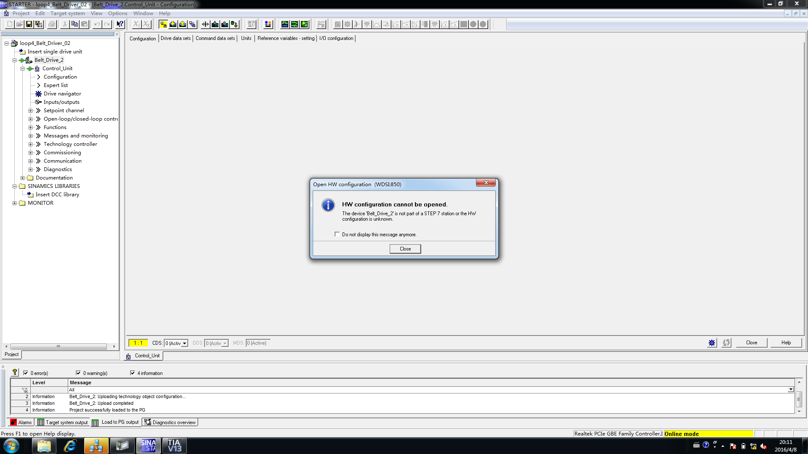
Task: Open the CDS dropdown
Action: pyautogui.click(x=184, y=343)
